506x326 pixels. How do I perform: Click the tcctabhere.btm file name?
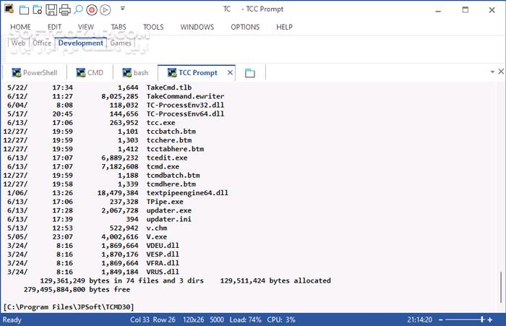pyautogui.click(x=175, y=149)
